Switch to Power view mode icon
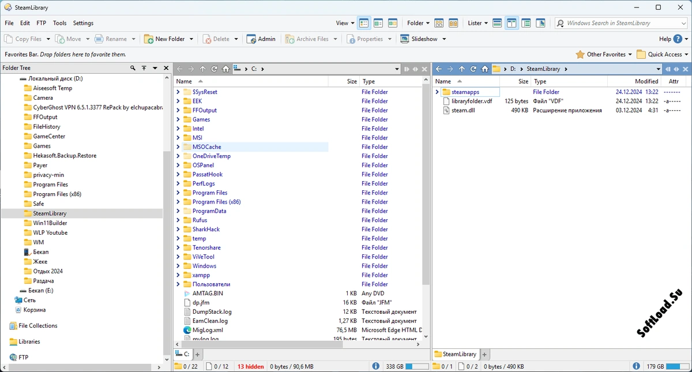 click(378, 23)
